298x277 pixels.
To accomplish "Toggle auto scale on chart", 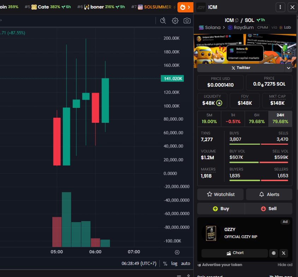I will point(186,264).
